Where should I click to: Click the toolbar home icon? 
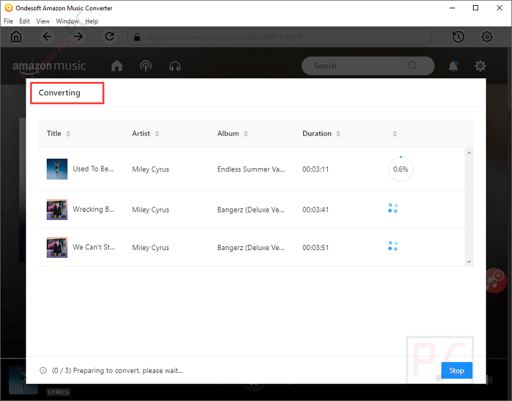[16, 36]
